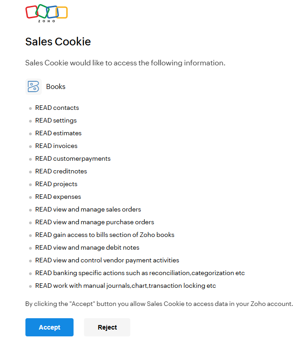The width and height of the screenshot is (306, 345).
Task: Click READ estimates permission item
Action: pos(58,133)
